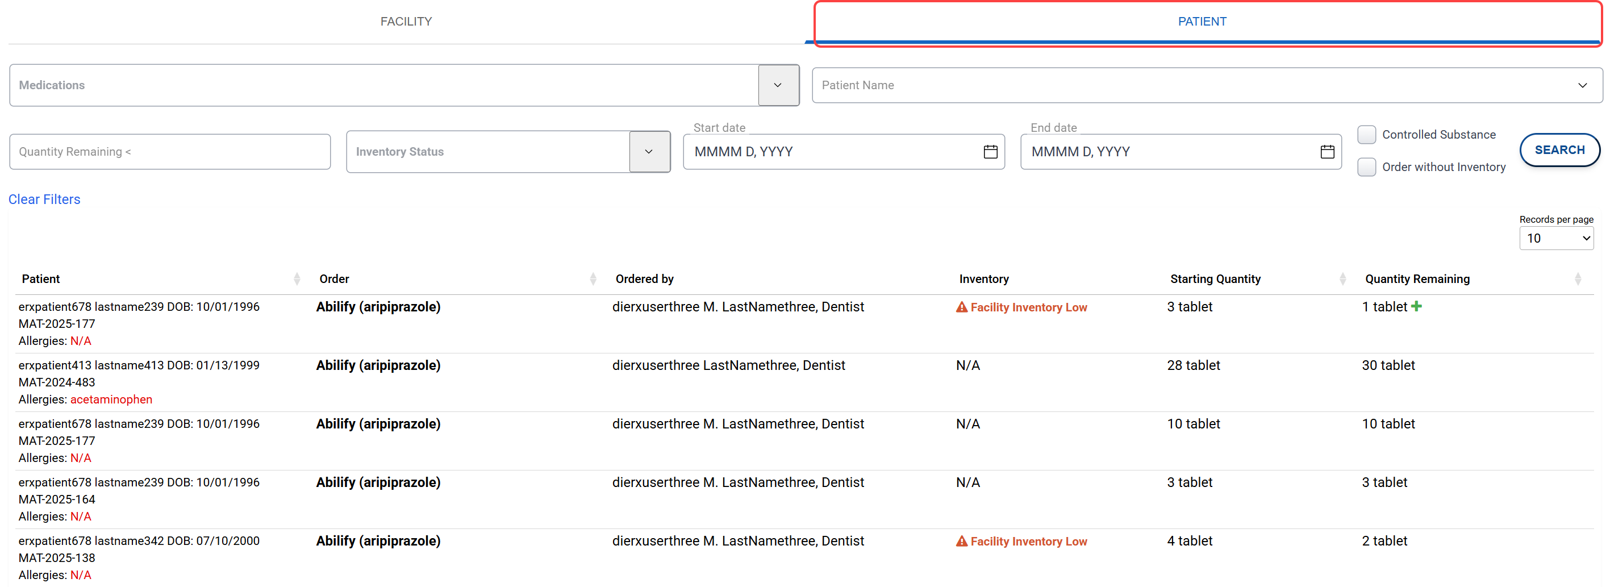Sort table by Order column arrows

tap(593, 279)
